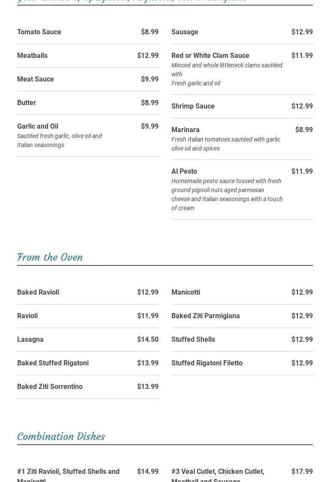
Task: Select the Stuffed Shells item
Action: tap(193, 340)
